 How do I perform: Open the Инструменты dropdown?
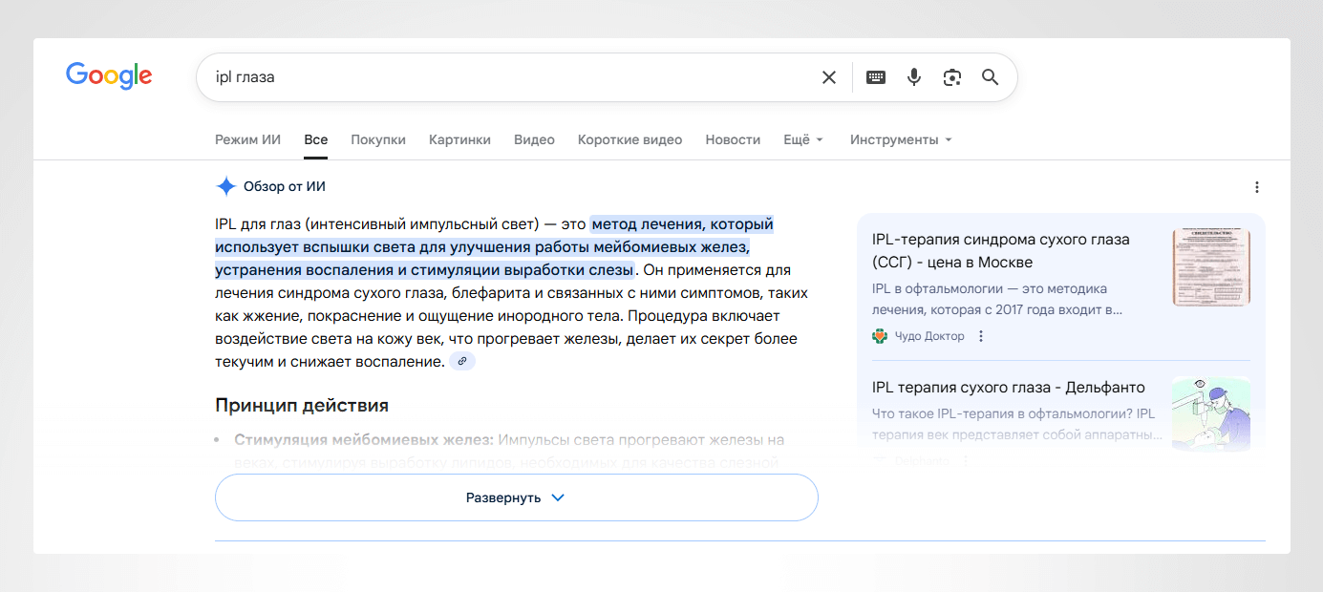tap(899, 138)
